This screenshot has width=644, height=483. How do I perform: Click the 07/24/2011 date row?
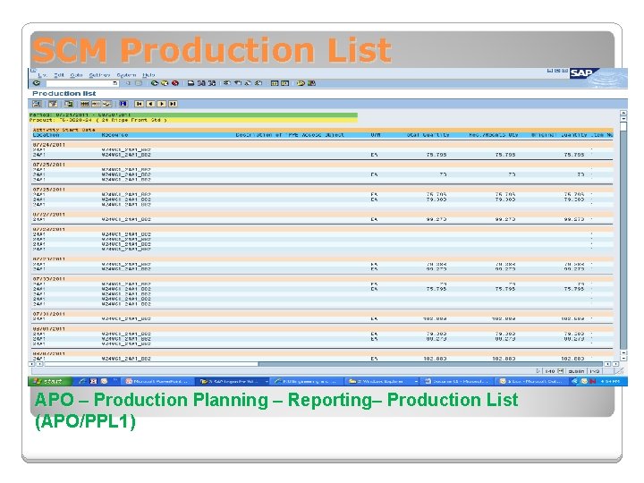click(x=322, y=145)
